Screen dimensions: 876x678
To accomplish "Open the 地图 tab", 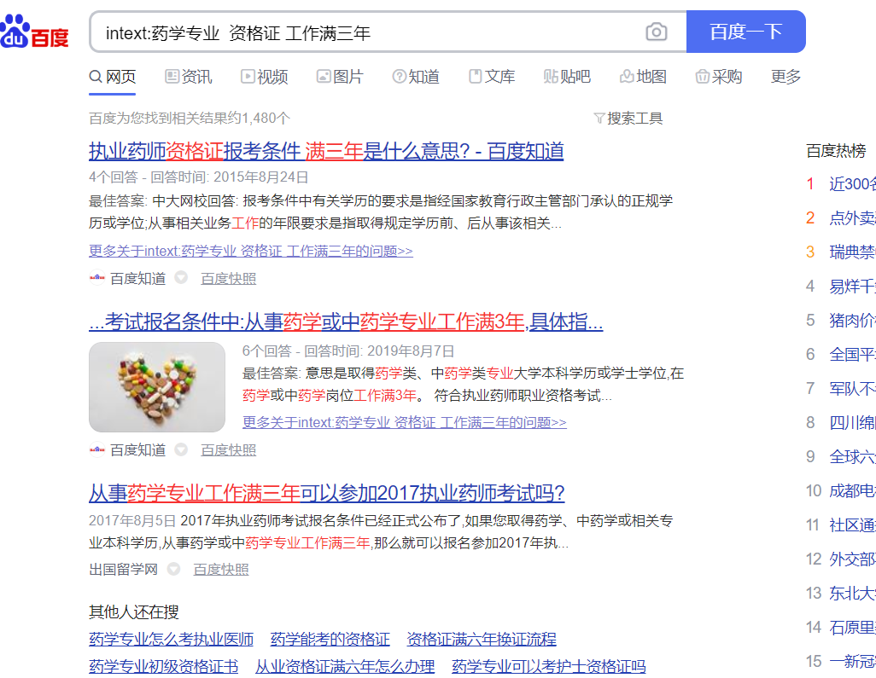I will (x=643, y=77).
